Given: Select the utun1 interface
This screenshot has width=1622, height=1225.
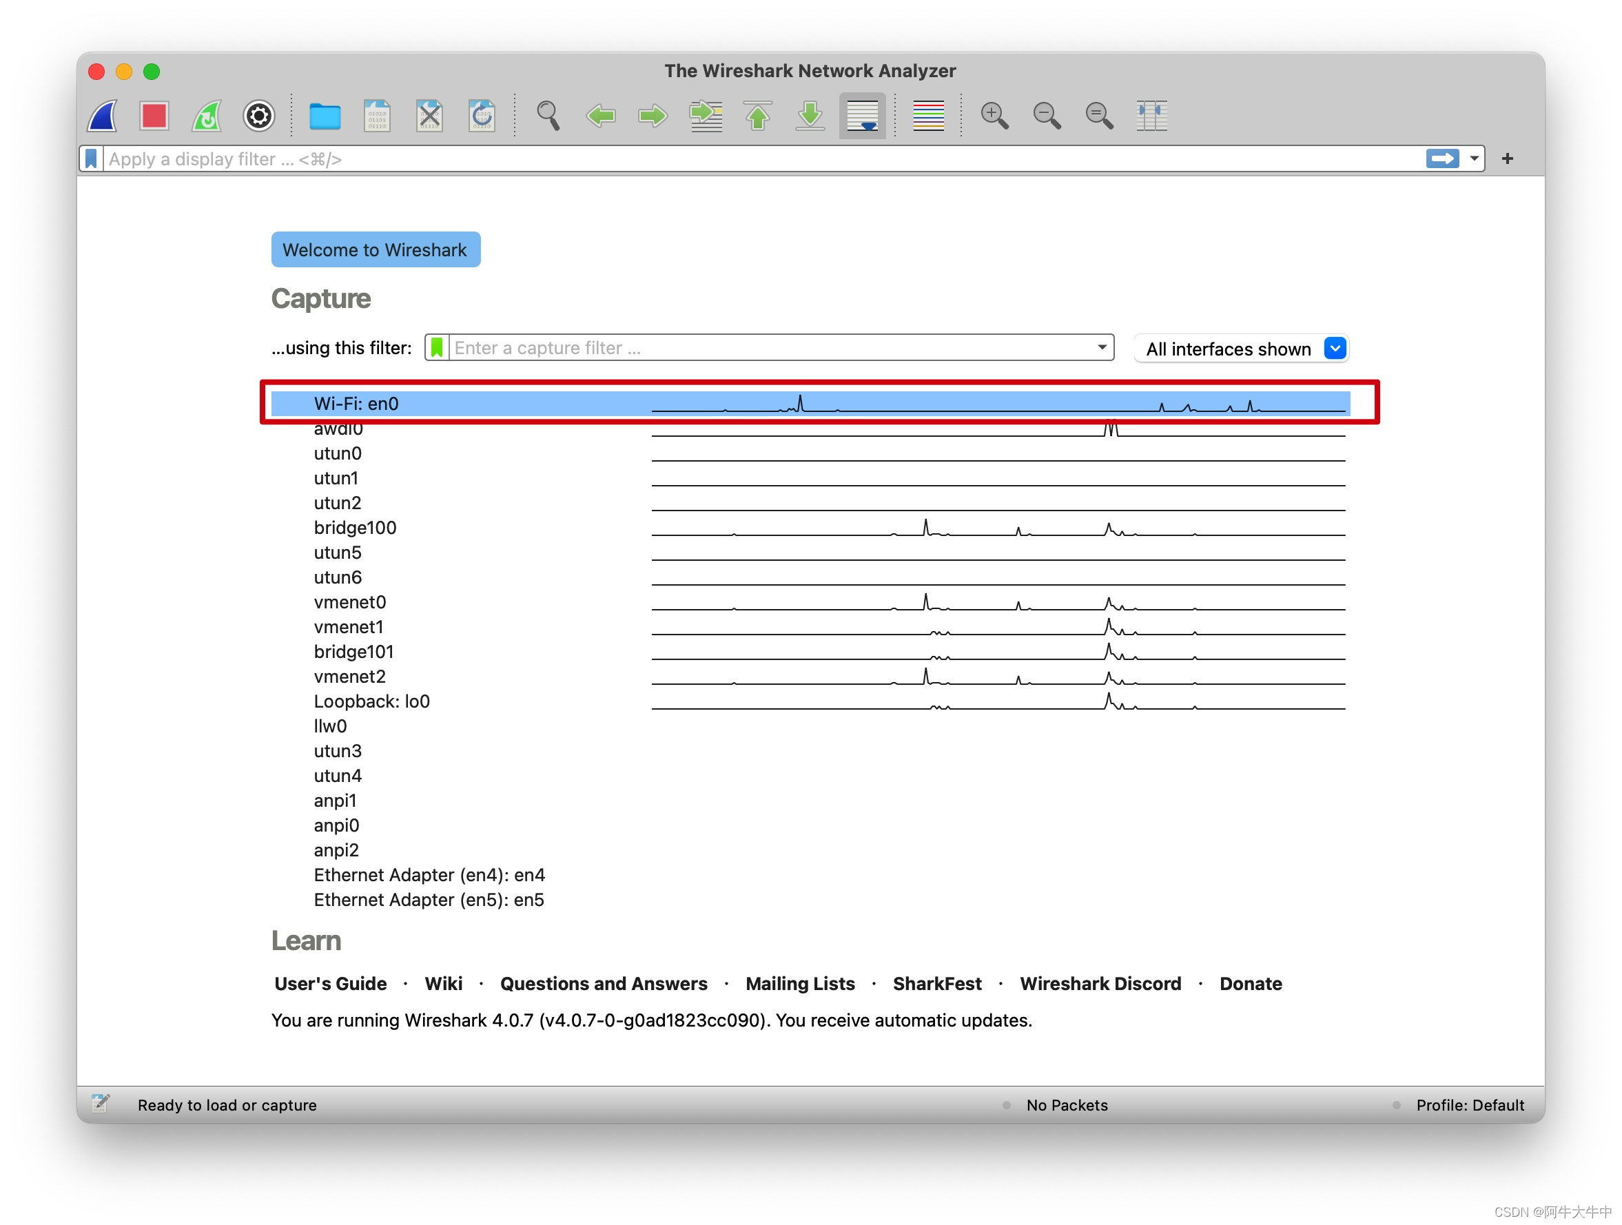Looking at the screenshot, I should [x=810, y=479].
